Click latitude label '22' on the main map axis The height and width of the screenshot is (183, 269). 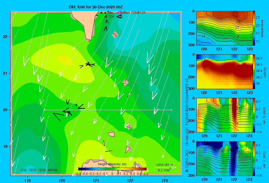5,37
